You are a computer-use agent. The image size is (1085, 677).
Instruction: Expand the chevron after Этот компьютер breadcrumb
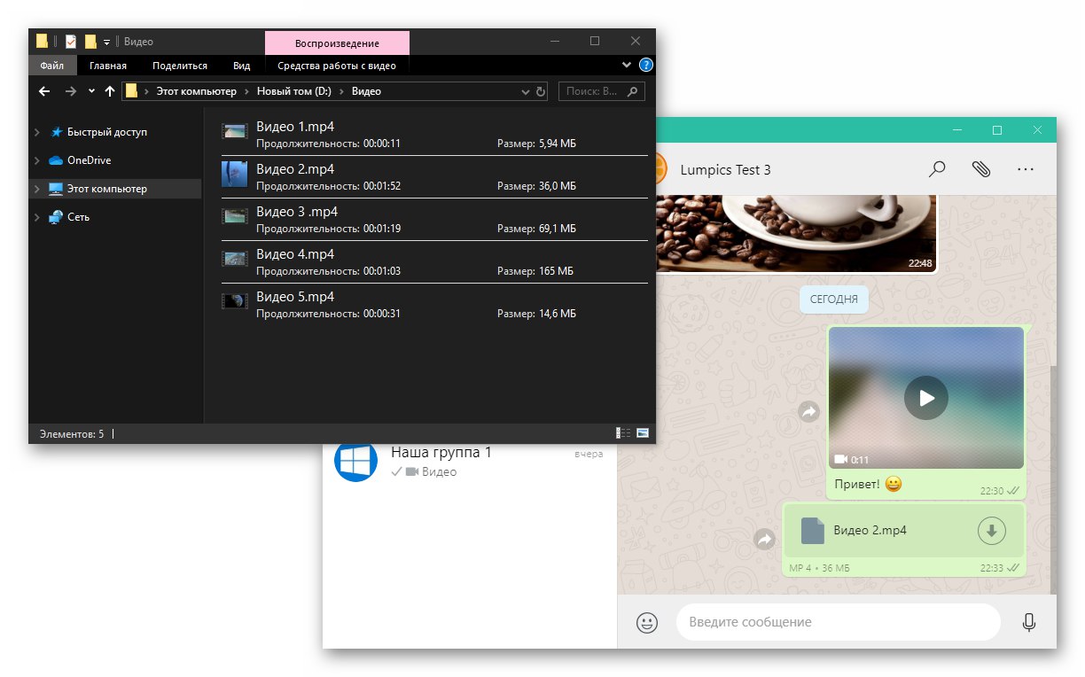pyautogui.click(x=247, y=90)
